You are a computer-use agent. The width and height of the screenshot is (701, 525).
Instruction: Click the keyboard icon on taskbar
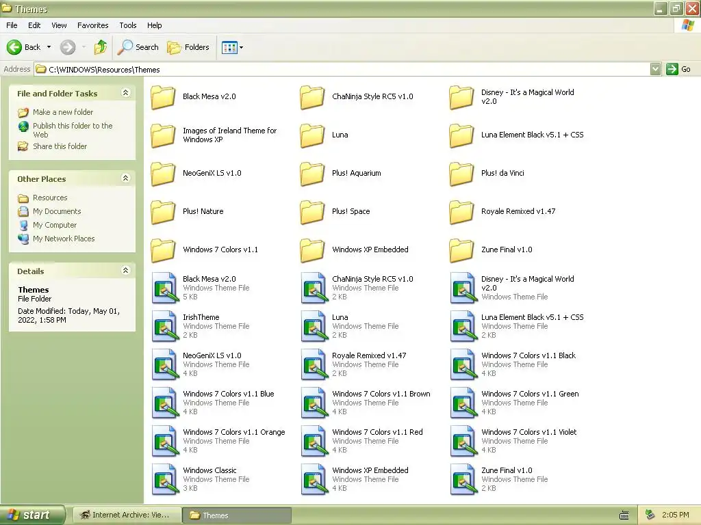(624, 515)
